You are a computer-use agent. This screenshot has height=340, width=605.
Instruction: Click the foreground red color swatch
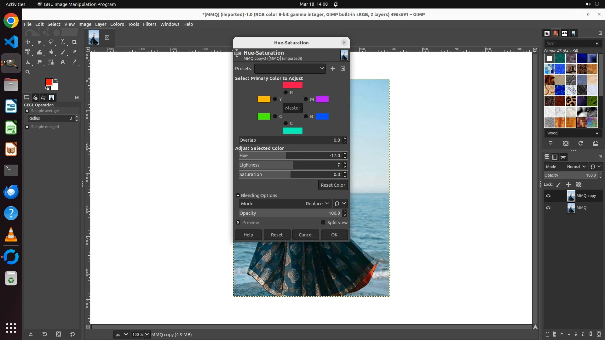click(x=49, y=82)
